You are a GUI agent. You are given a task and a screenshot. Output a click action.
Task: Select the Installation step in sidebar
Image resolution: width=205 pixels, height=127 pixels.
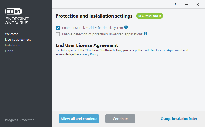pyautogui.click(x=13, y=45)
